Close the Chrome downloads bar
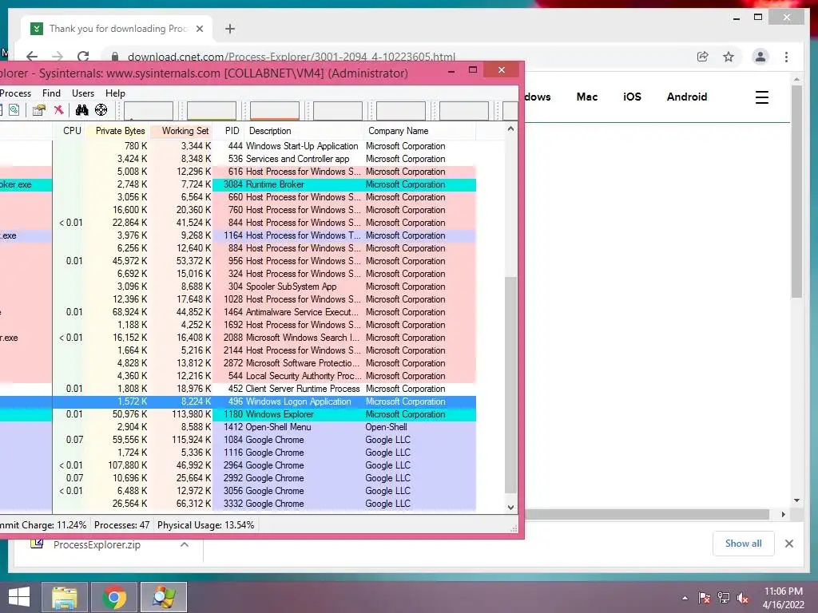 [x=788, y=544]
